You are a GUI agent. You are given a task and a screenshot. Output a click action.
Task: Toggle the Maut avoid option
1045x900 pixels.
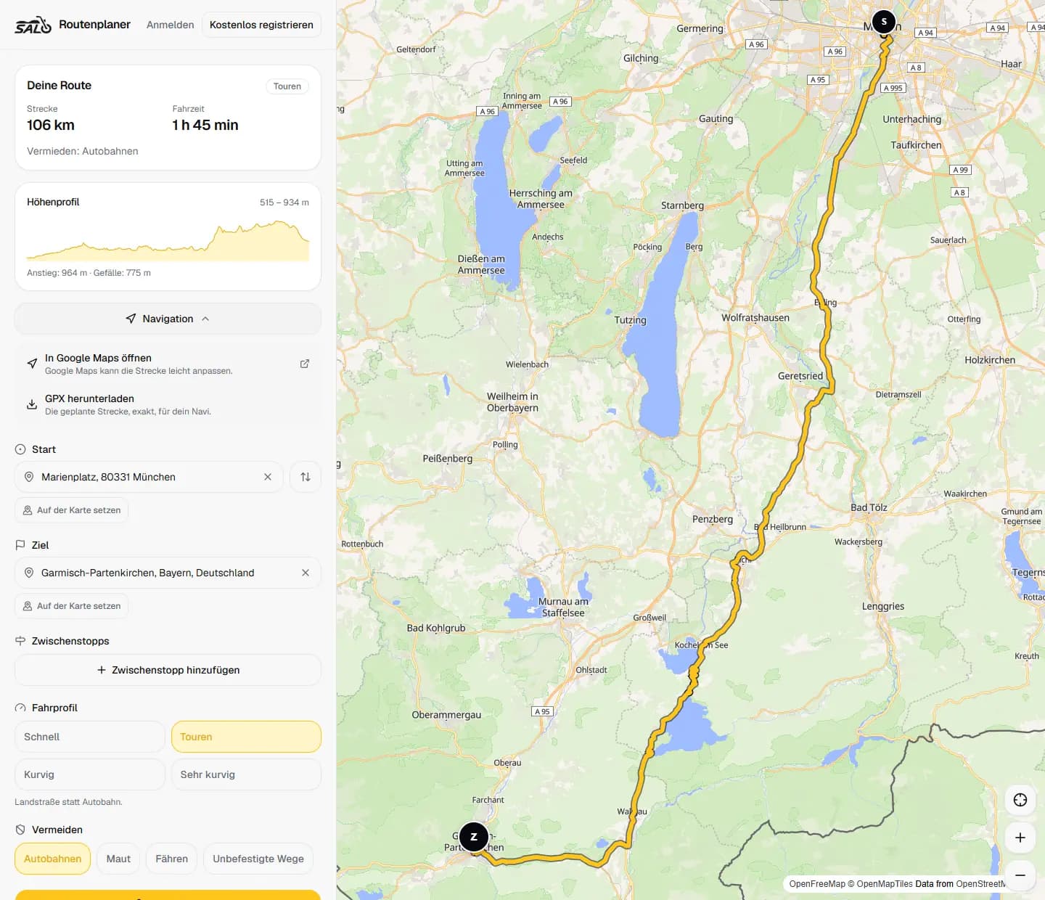click(x=118, y=859)
